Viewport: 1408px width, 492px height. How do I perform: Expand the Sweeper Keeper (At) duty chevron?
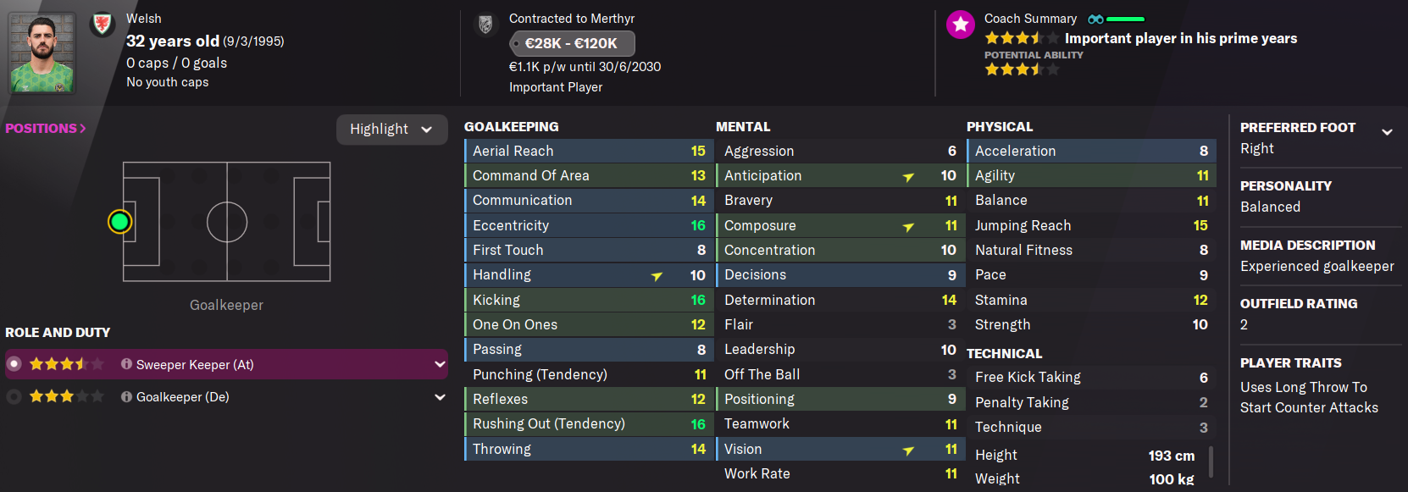(440, 364)
